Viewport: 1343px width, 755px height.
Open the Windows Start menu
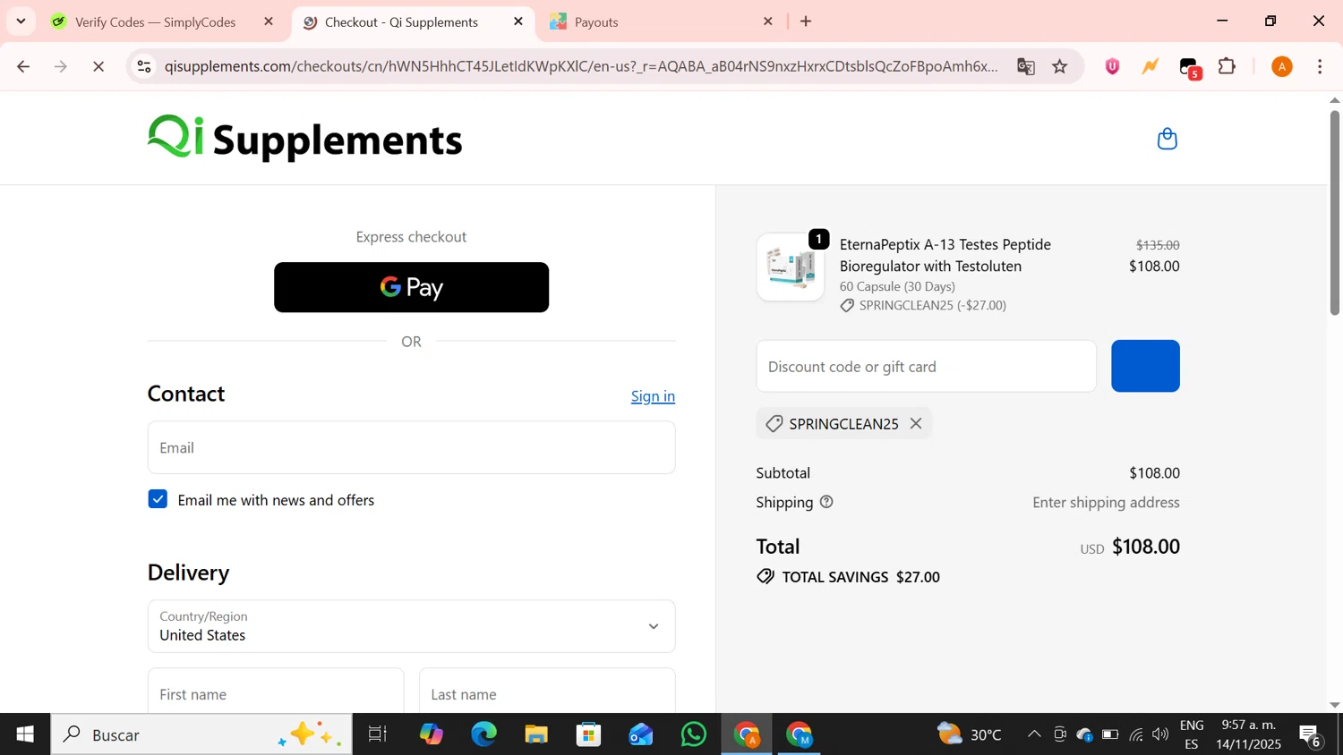(25, 734)
